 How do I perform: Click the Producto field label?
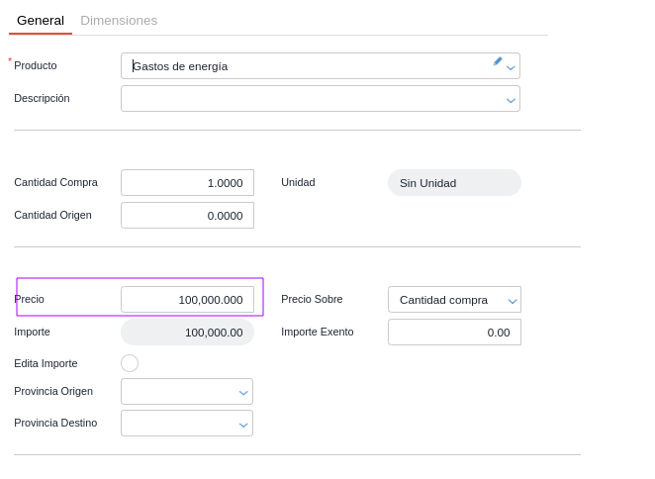pyautogui.click(x=36, y=65)
